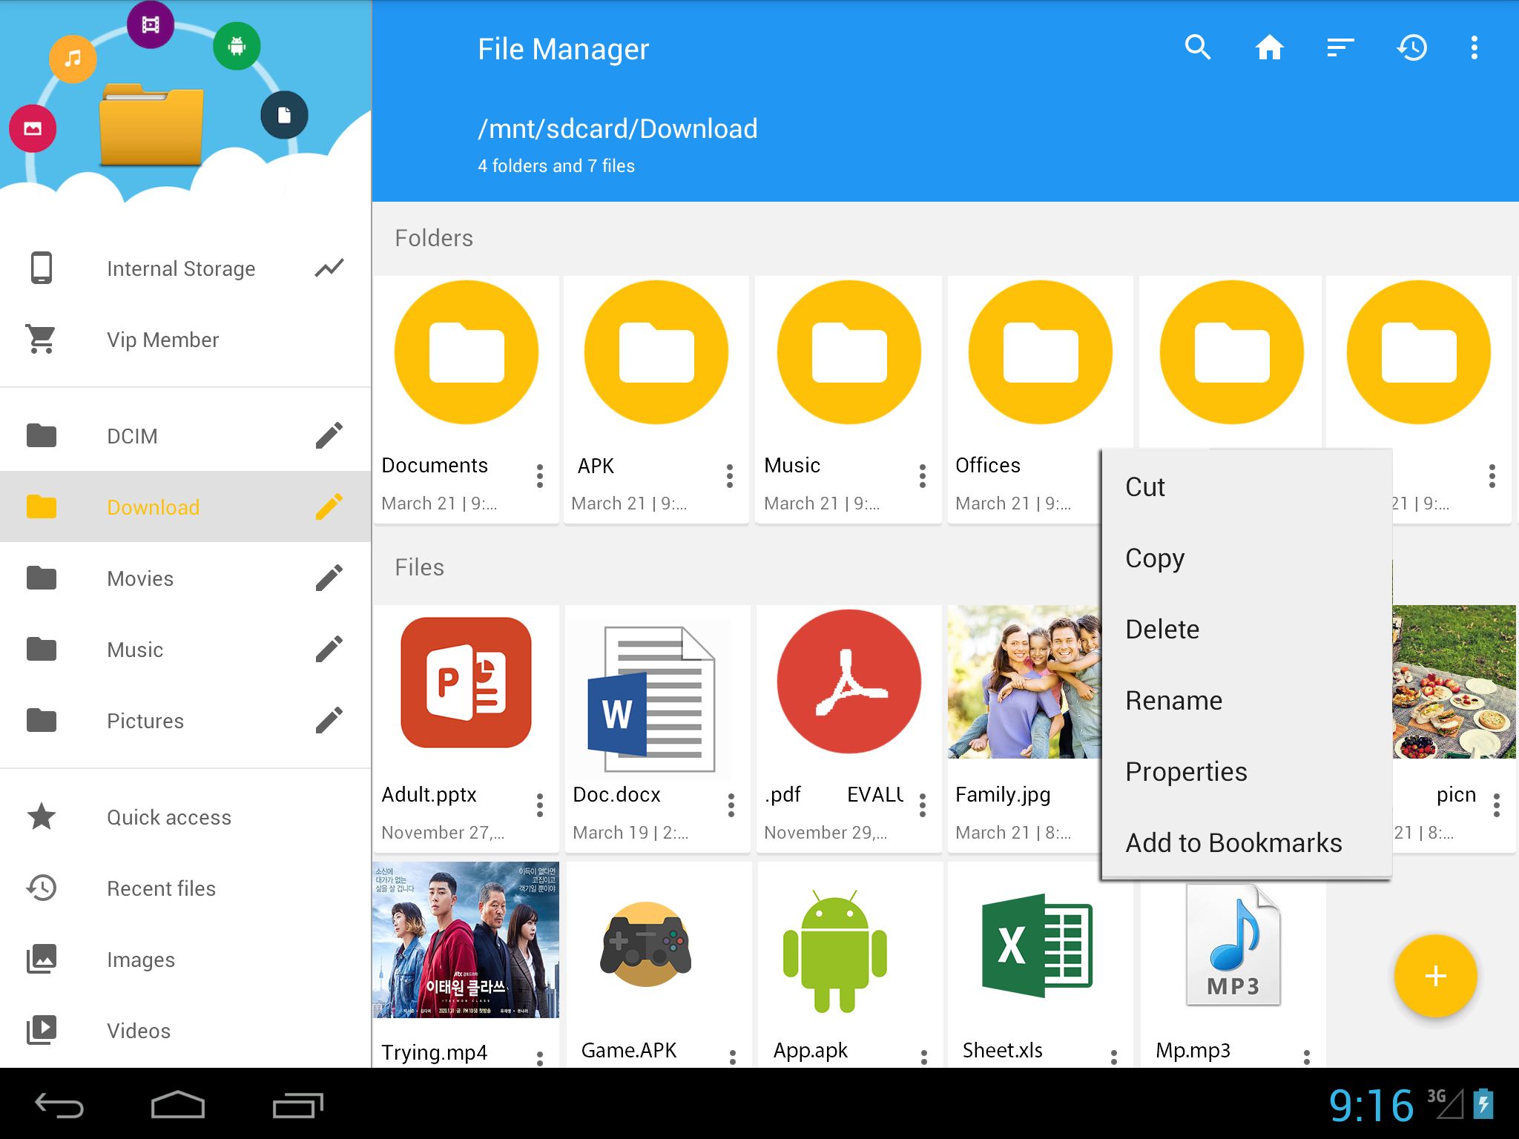Tap the Android apps category bubble
1519x1139 pixels.
coord(237,46)
